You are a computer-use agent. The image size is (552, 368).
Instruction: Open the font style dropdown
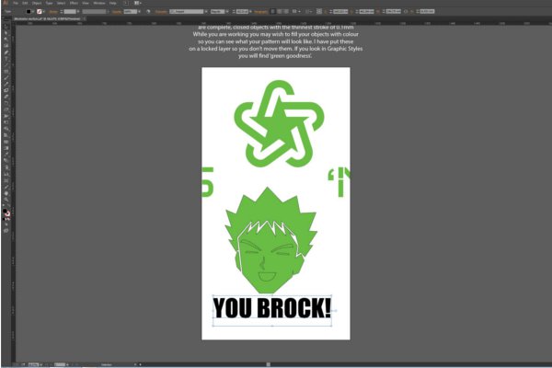tap(219, 12)
